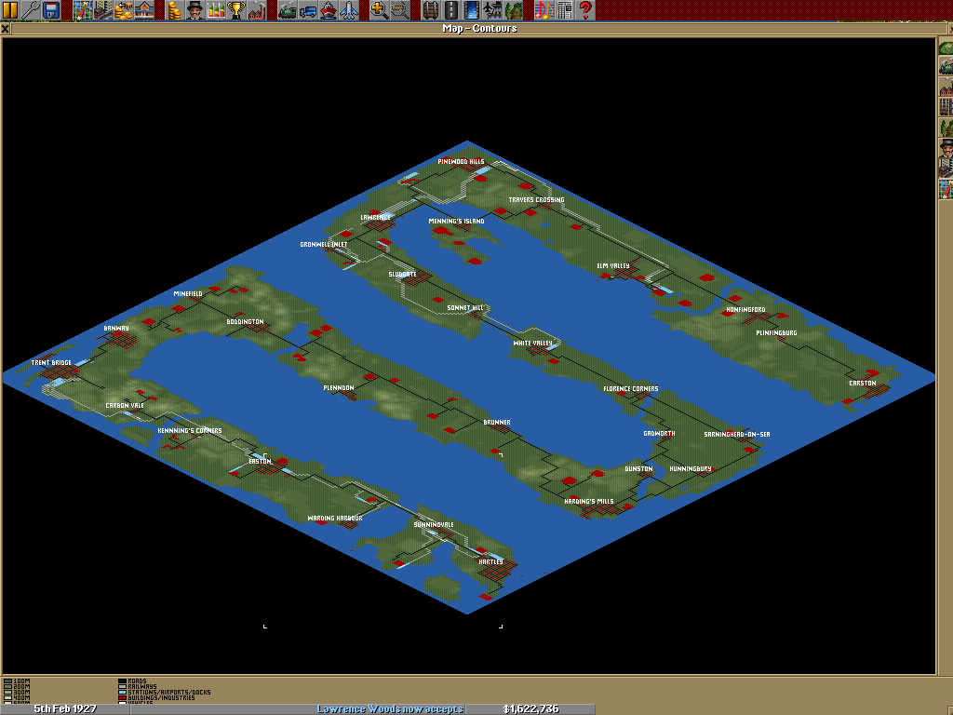Switch map to transport routes view button
Viewport: 953px width, 715px height.
coord(946,106)
